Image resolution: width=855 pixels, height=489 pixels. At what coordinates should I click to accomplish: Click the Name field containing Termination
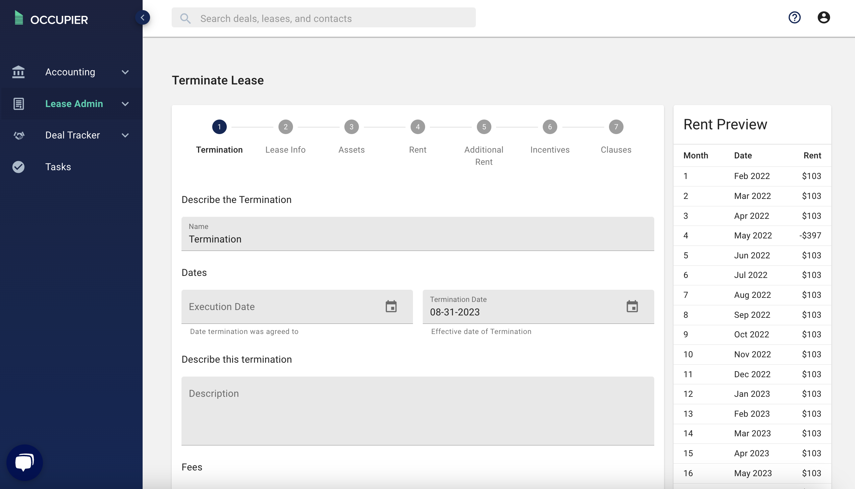[418, 239]
